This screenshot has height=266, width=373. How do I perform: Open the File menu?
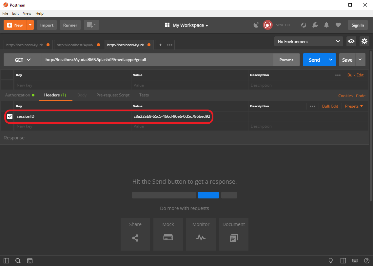point(5,13)
